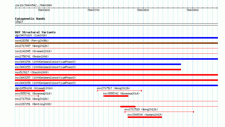Screen dimensions: 225x127
Task: Click ruler position 78400600
Action: click(44, 10)
